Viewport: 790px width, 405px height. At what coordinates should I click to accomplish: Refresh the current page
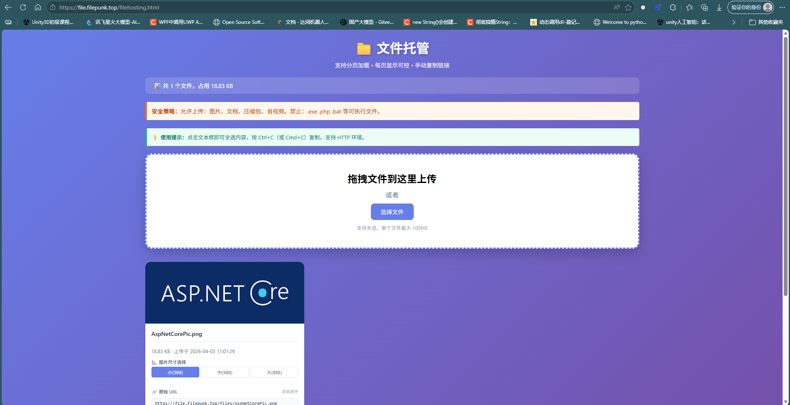point(23,7)
